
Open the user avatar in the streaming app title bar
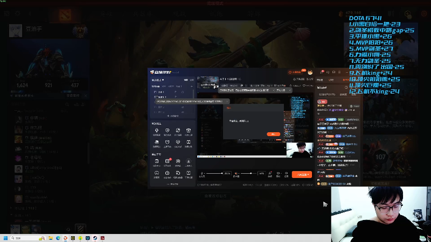310,72
